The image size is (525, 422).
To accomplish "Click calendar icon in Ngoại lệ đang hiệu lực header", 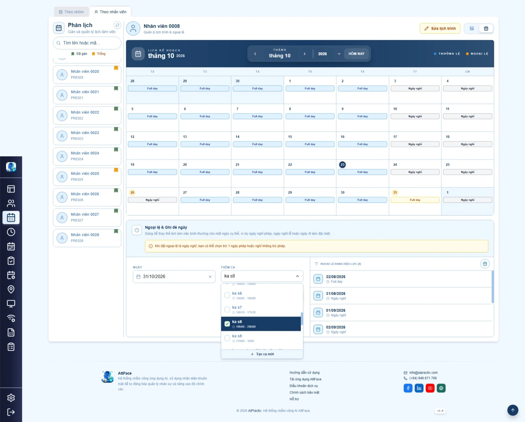I will click(485, 264).
